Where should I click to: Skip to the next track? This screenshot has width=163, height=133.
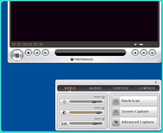click(45, 53)
